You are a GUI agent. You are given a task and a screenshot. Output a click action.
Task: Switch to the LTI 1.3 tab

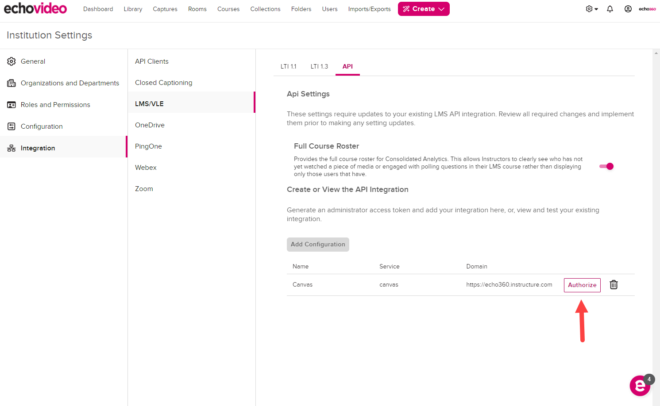(x=319, y=66)
